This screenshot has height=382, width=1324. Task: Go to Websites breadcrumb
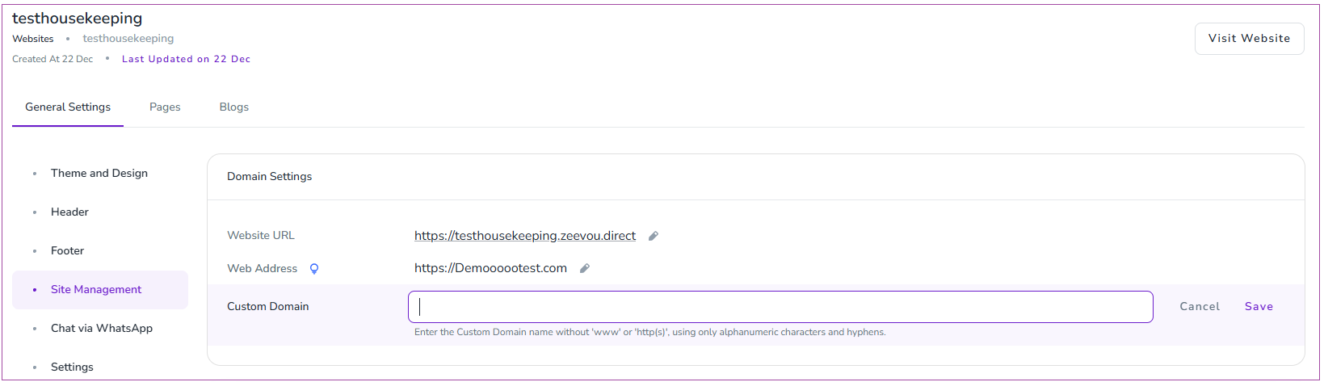tap(33, 39)
